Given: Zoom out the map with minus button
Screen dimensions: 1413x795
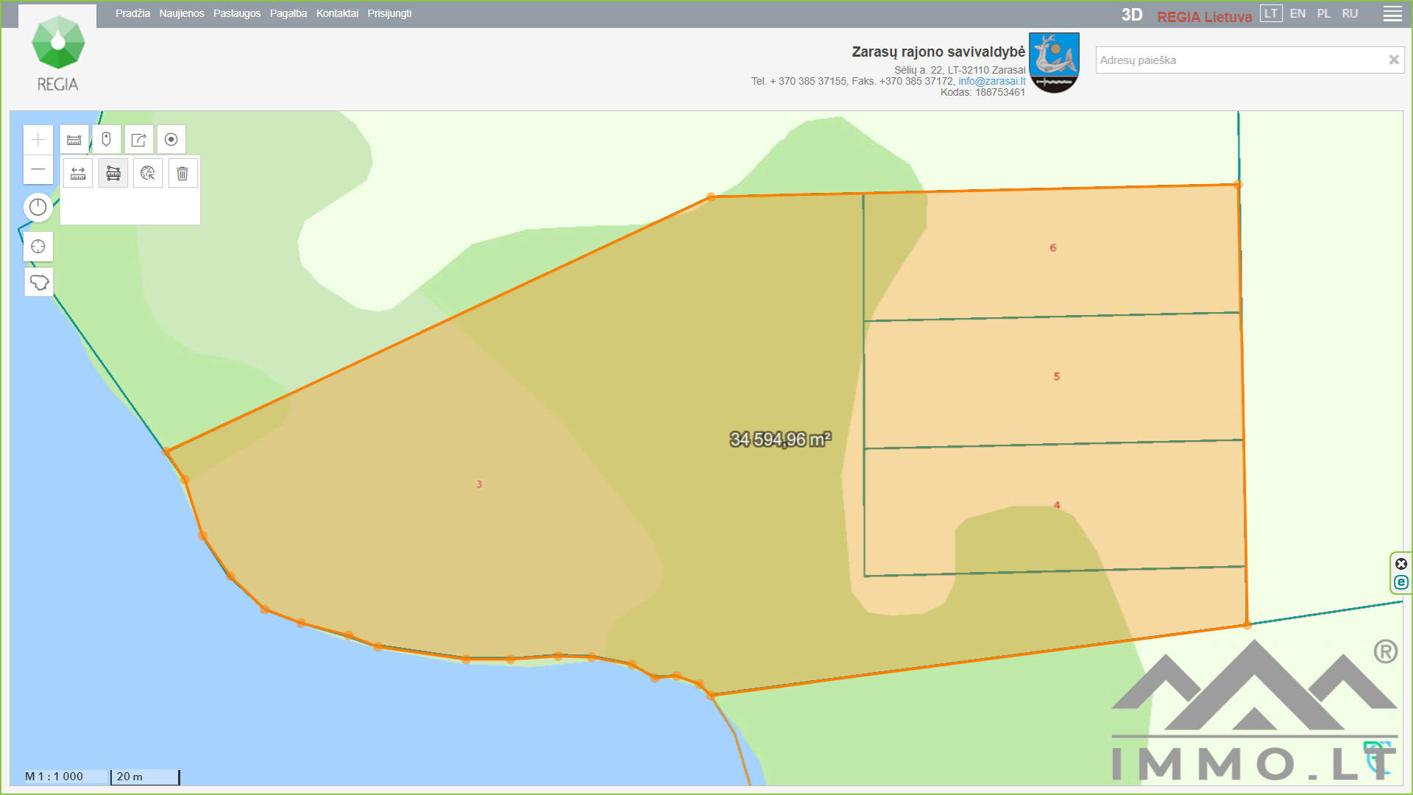Looking at the screenshot, I should [x=38, y=170].
